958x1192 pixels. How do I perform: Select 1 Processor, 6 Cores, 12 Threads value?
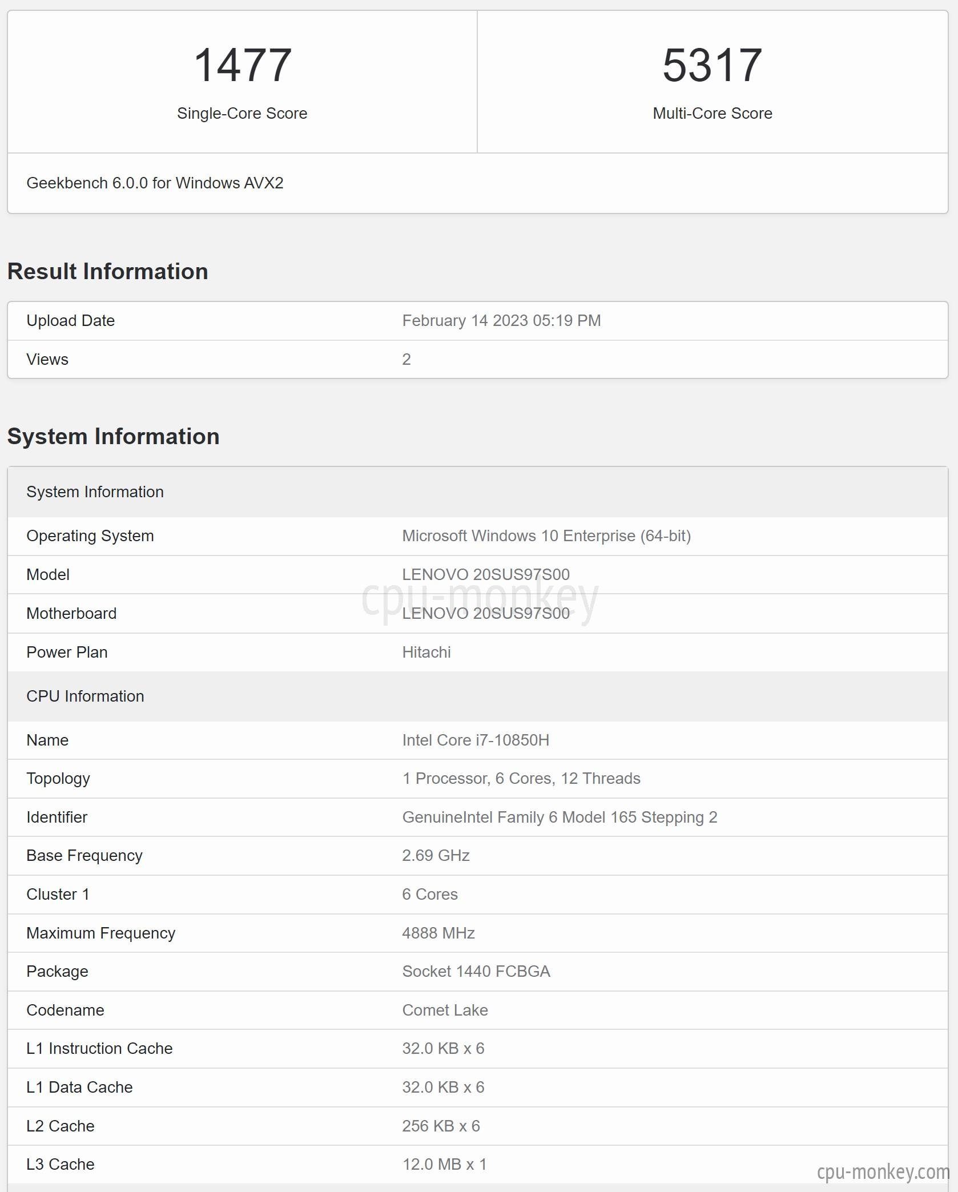[521, 779]
